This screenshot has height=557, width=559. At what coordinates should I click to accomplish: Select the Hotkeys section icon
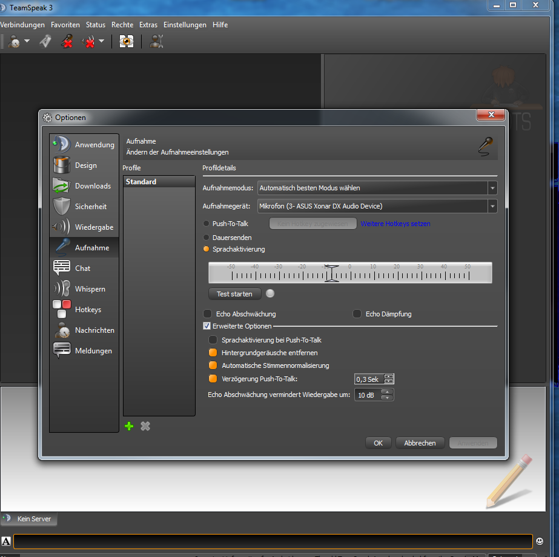[x=62, y=309]
